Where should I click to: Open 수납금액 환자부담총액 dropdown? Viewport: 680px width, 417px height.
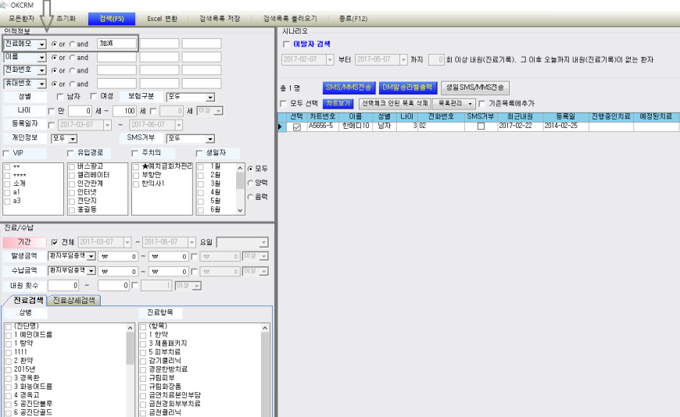(x=91, y=271)
